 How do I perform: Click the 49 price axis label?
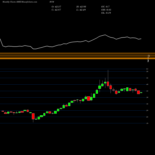pyautogui.click(x=147, y=84)
